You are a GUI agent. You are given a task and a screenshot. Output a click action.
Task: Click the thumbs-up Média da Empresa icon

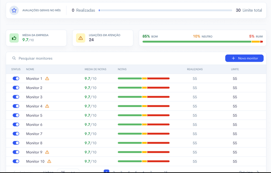14,38
